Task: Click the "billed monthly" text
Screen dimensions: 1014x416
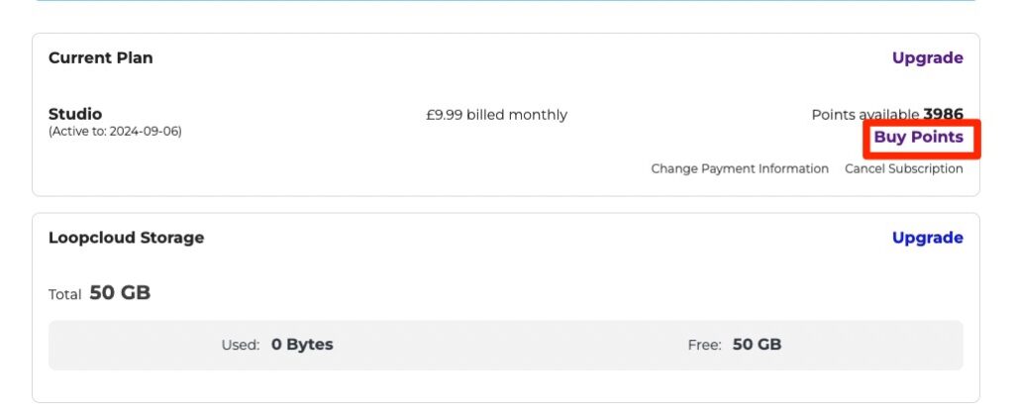Action: (x=517, y=115)
